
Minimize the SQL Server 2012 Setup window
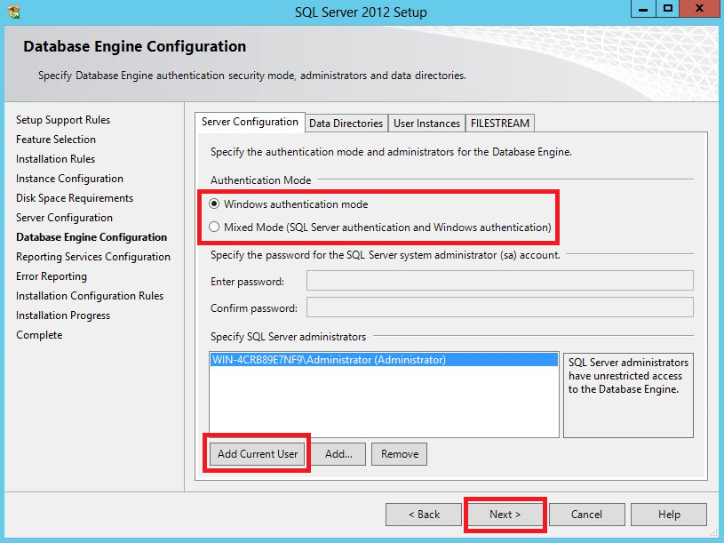642,8
